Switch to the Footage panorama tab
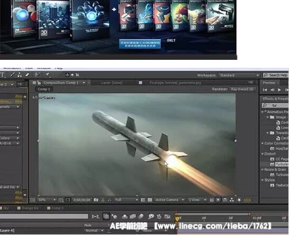 [x=175, y=83]
